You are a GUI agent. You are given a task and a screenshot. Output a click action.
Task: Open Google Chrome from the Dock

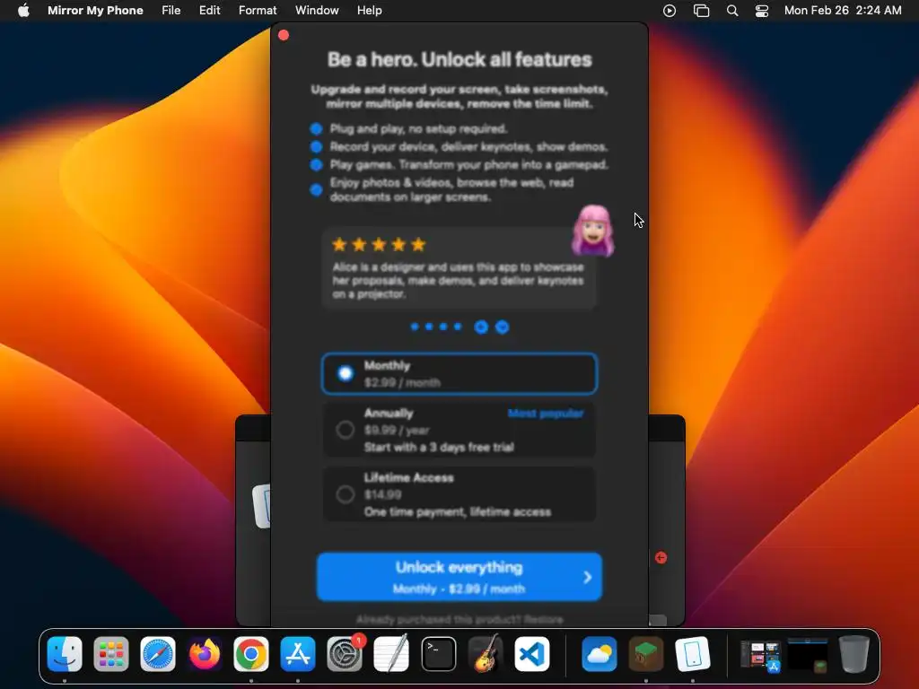(251, 654)
